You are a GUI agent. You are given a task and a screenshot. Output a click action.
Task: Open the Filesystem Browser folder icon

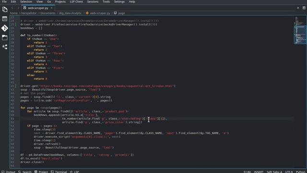5,37
